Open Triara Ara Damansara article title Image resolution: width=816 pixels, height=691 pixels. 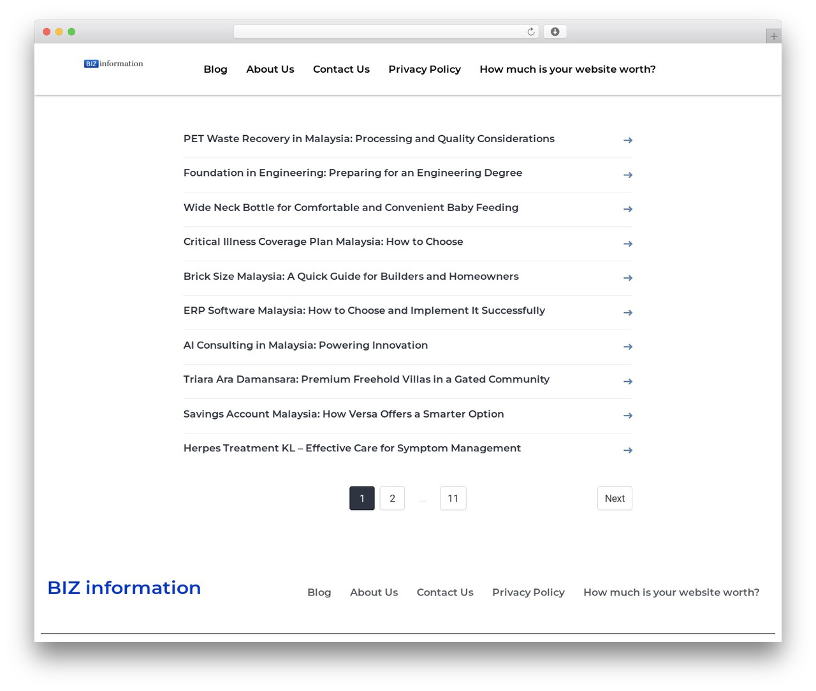point(367,380)
